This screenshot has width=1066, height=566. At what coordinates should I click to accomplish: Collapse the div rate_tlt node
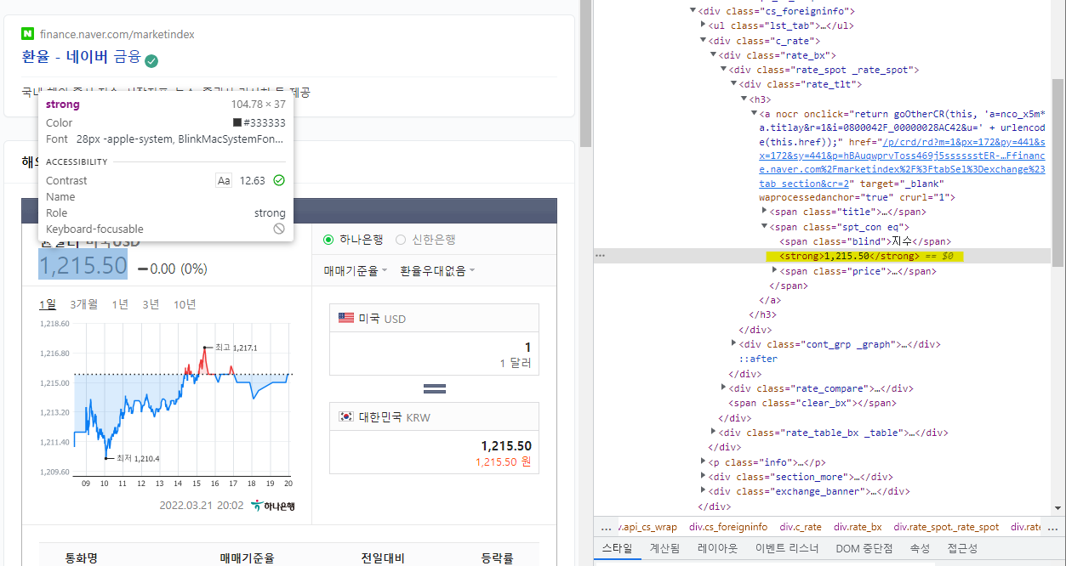pos(733,84)
